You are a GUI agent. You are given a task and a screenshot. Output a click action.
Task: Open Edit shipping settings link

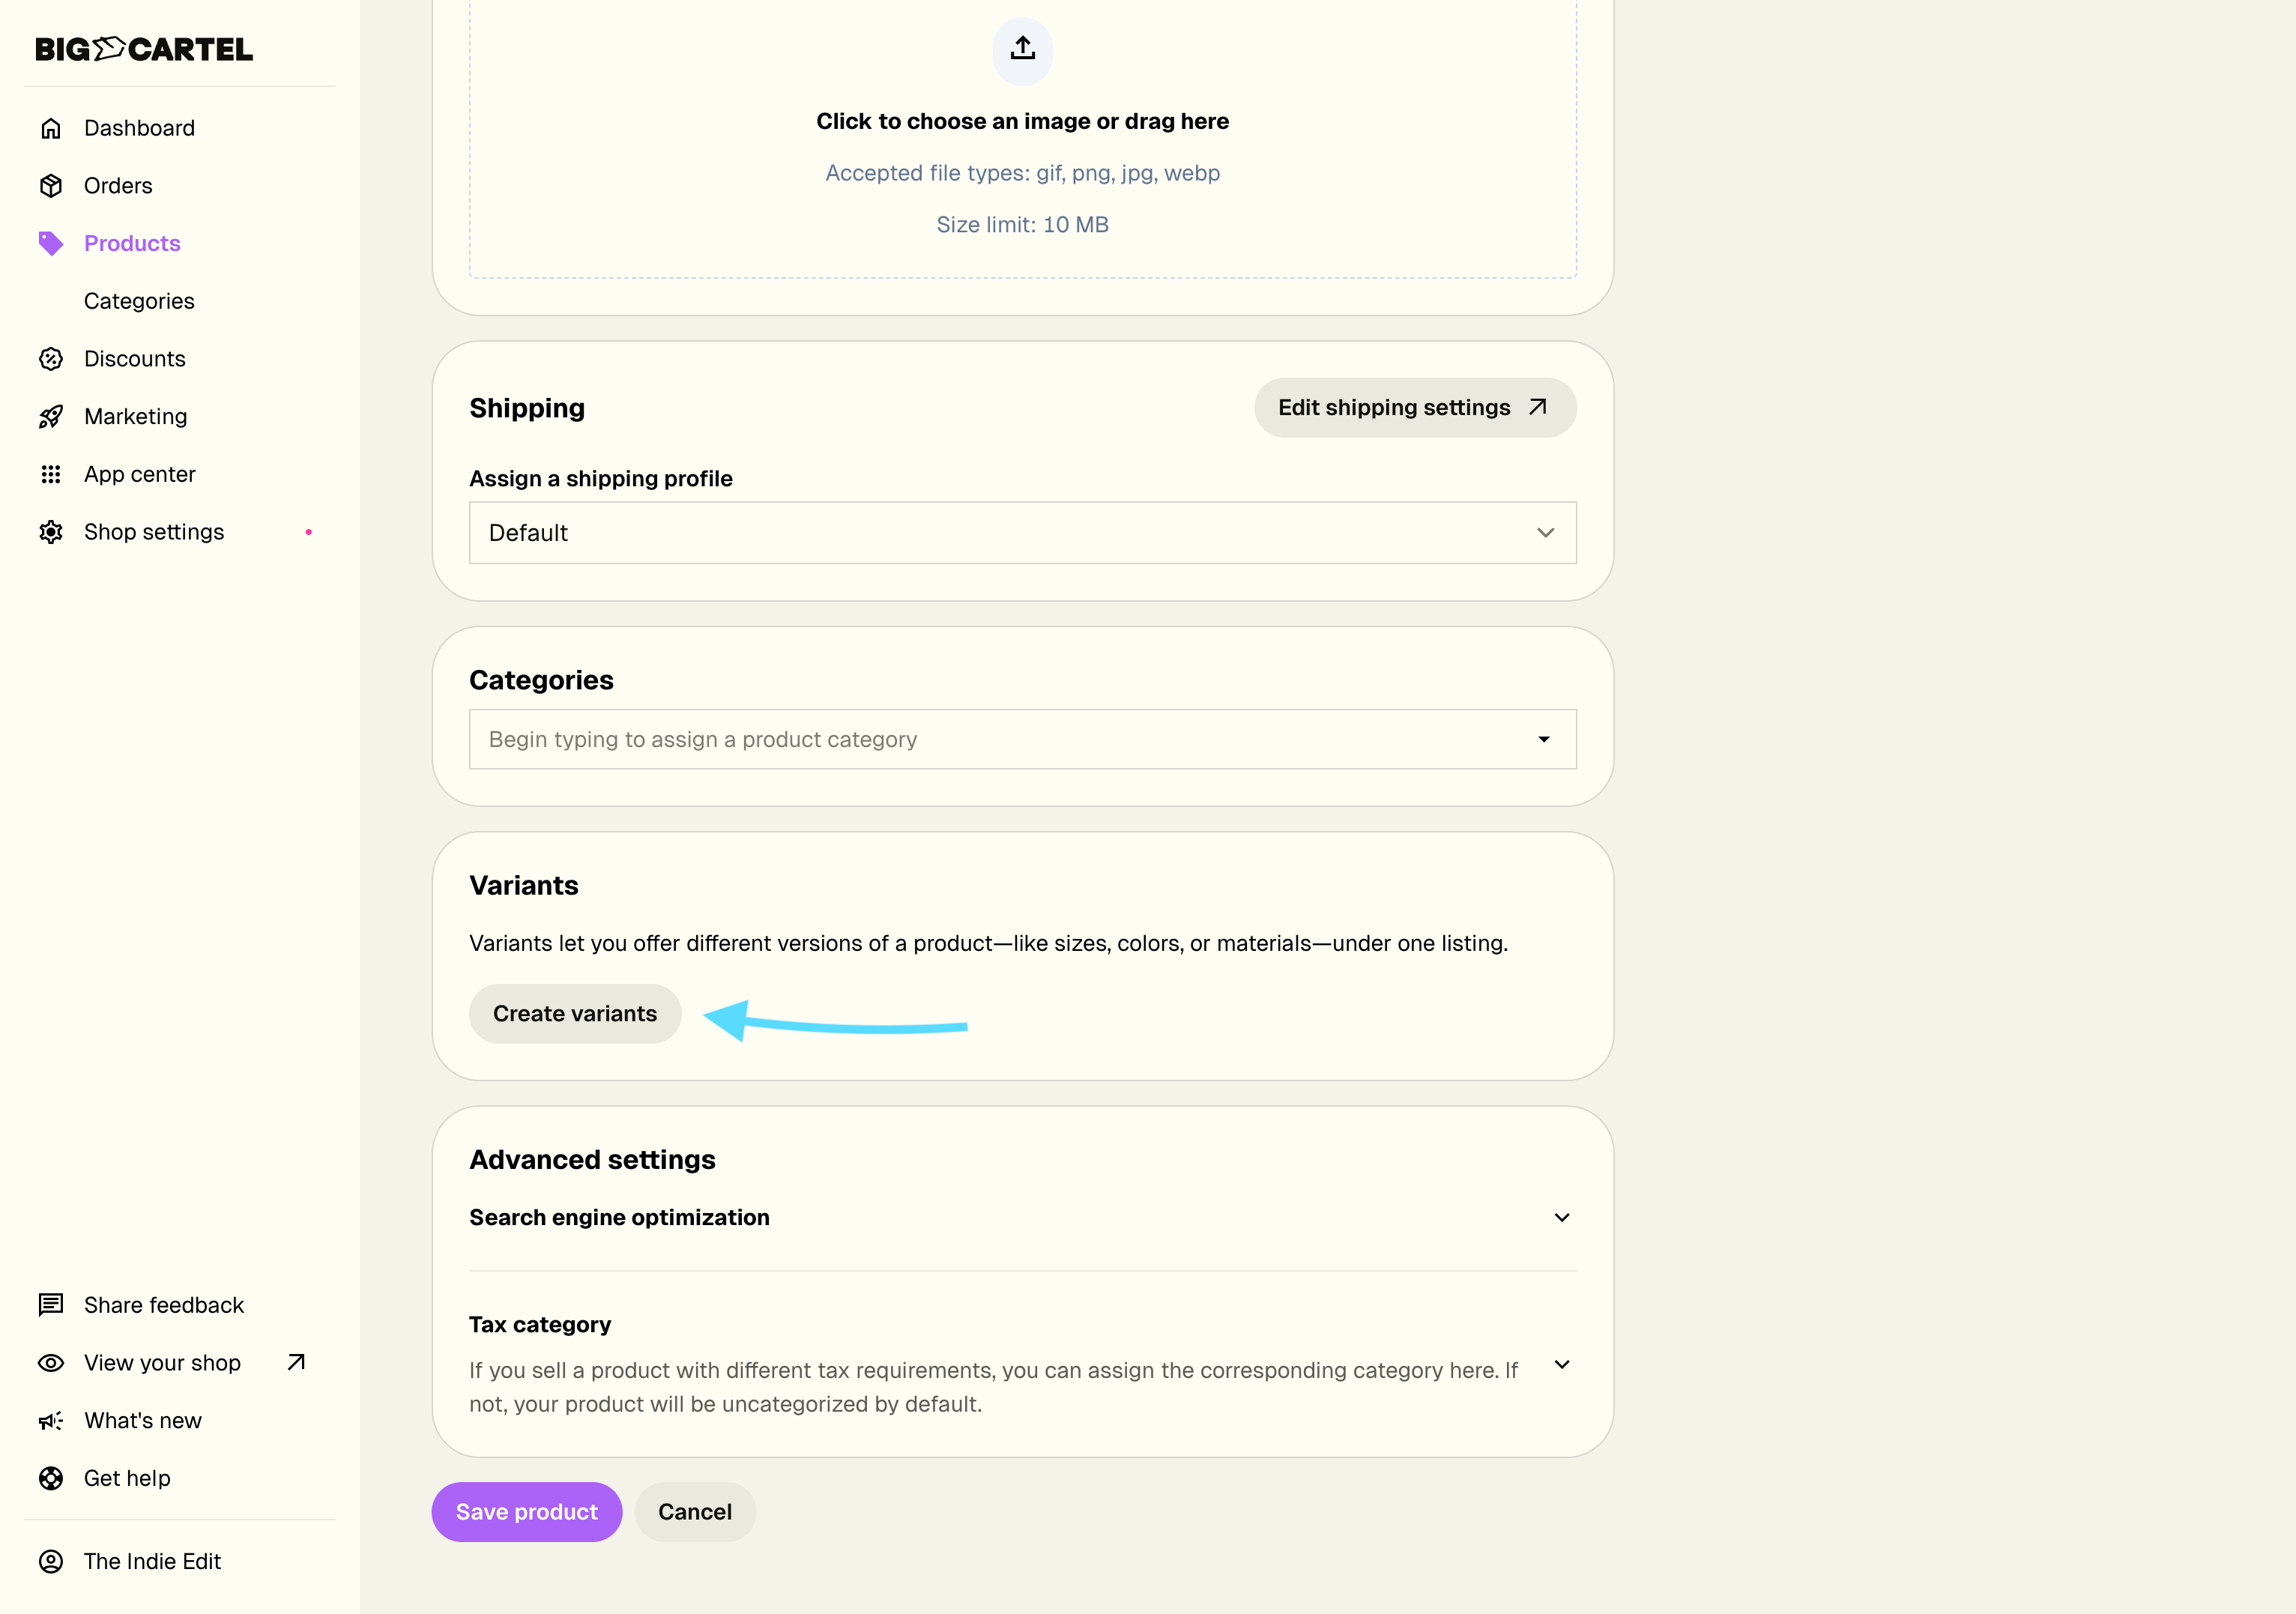[x=1414, y=408]
